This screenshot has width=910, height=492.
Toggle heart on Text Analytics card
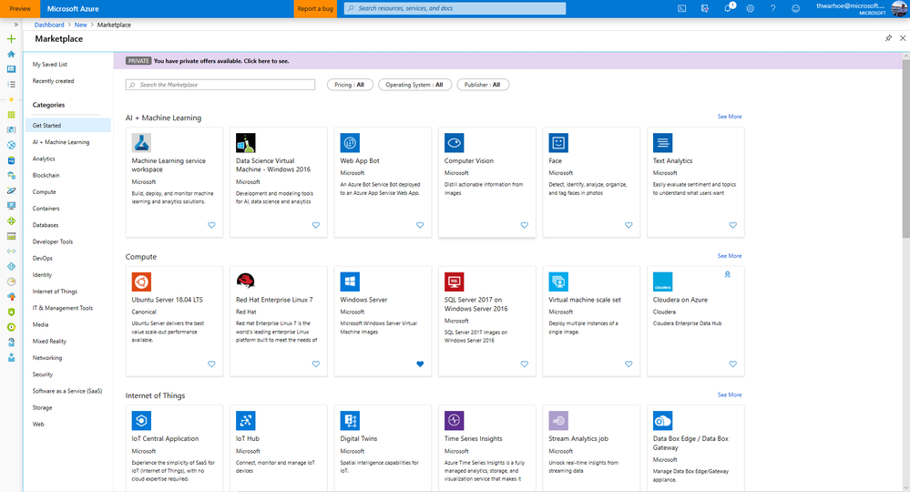click(733, 225)
